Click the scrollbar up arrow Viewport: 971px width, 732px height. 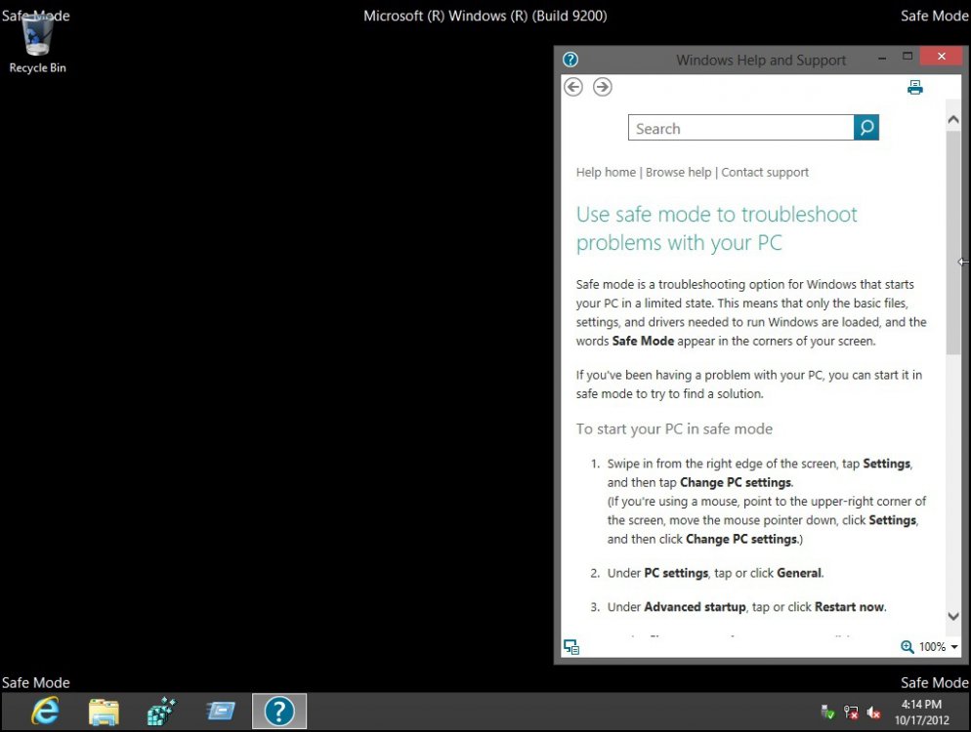point(953,119)
